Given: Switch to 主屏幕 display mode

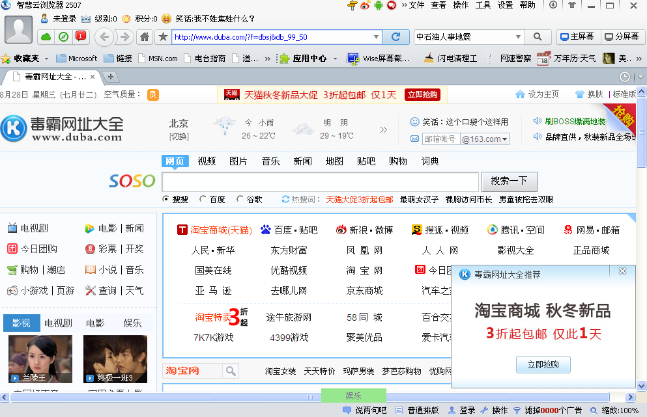Looking at the screenshot, I should point(577,36).
